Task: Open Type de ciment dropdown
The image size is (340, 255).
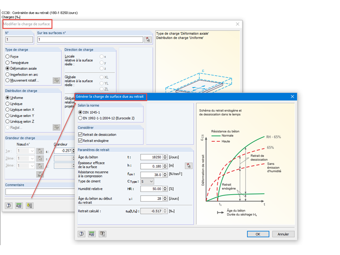Action: [x=147, y=182]
